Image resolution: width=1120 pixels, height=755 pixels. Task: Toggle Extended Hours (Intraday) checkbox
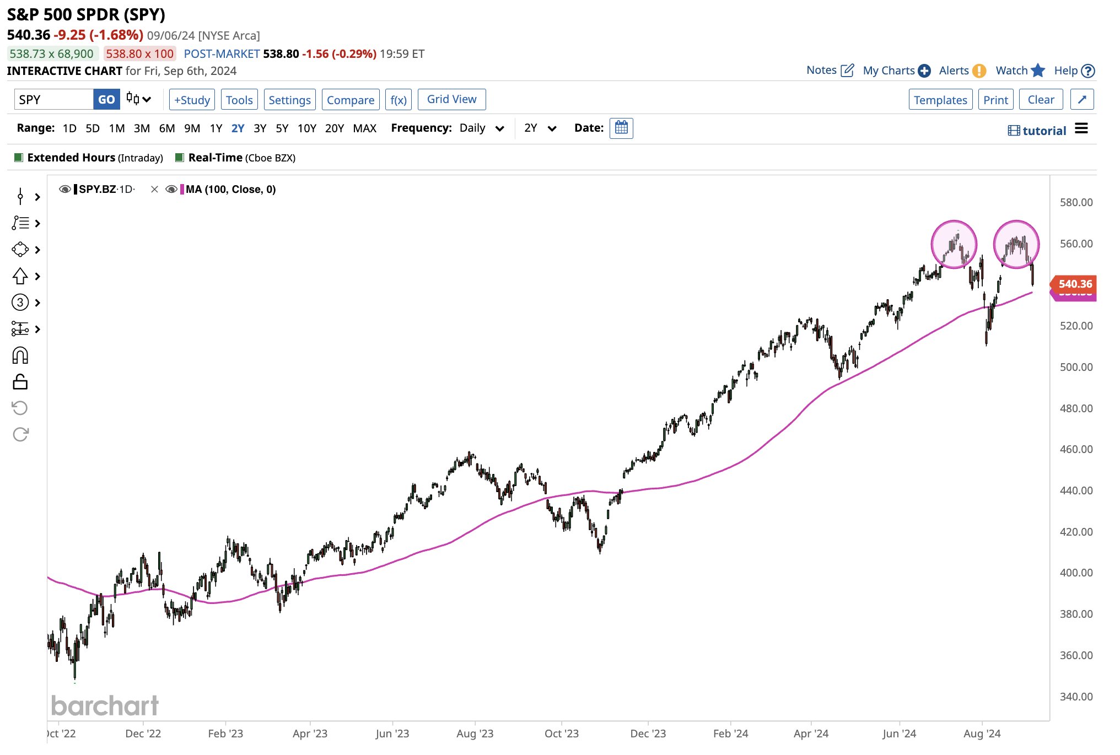18,158
